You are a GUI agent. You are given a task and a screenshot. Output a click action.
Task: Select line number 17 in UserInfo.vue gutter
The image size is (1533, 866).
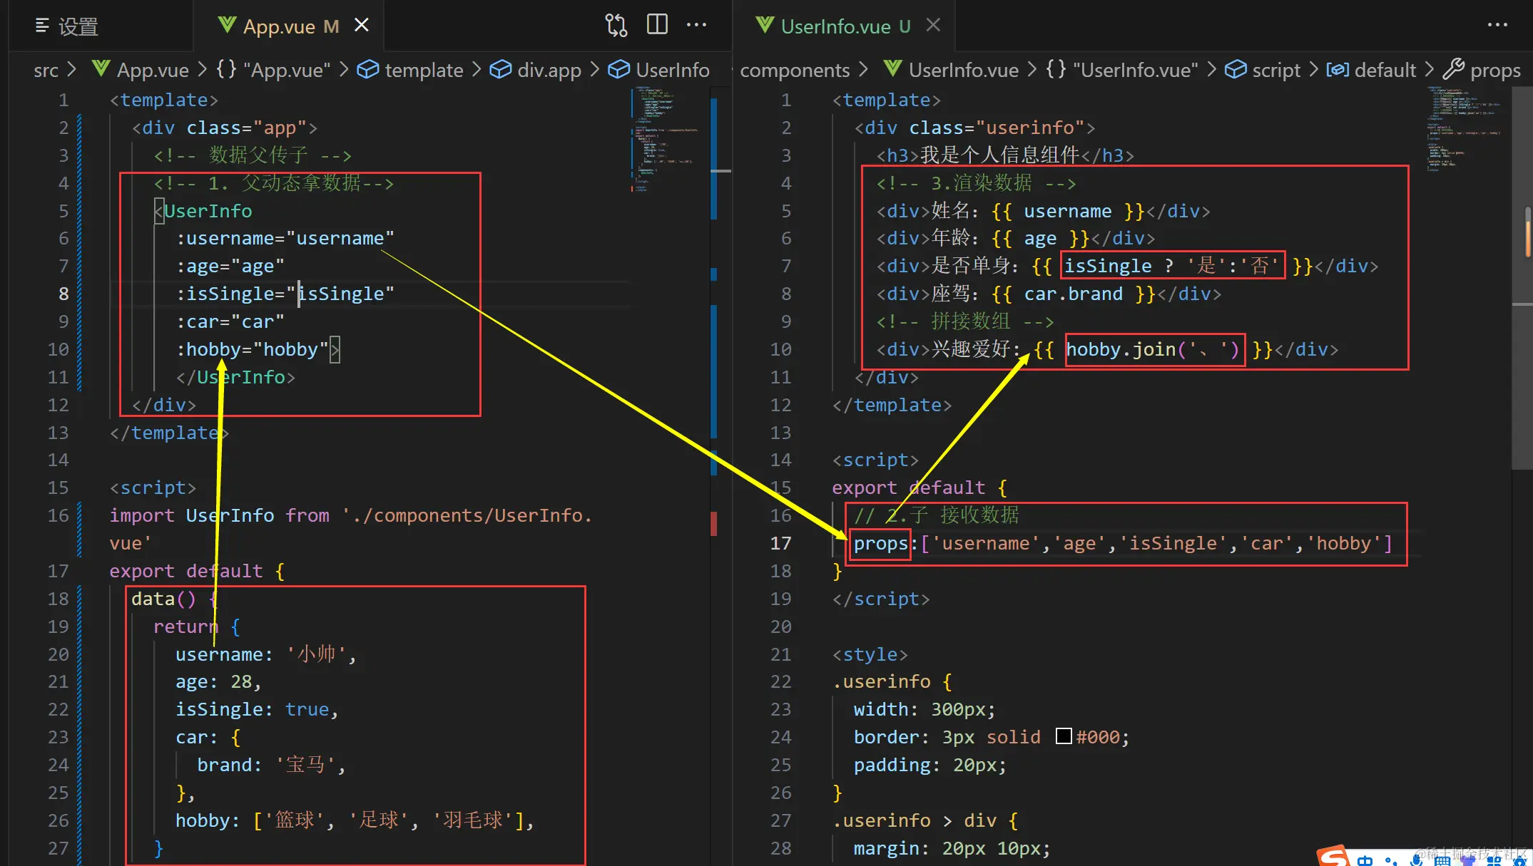click(x=781, y=543)
